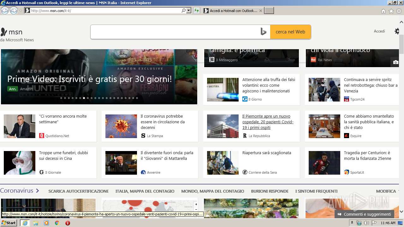The width and height of the screenshot is (404, 227).
Task: Click the Il Giorno source icon
Action: [x=245, y=99]
